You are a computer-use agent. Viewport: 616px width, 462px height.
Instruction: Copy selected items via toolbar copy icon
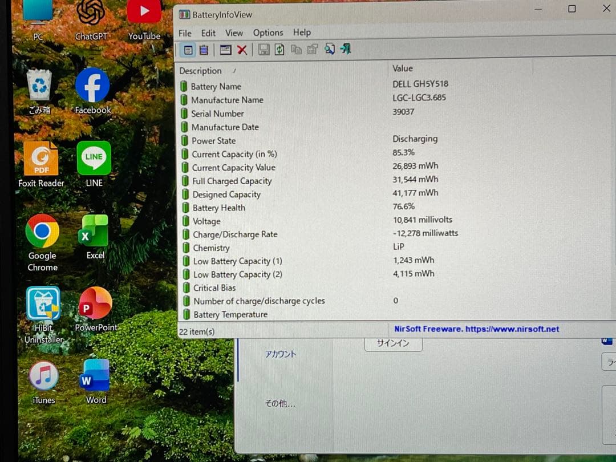click(296, 50)
